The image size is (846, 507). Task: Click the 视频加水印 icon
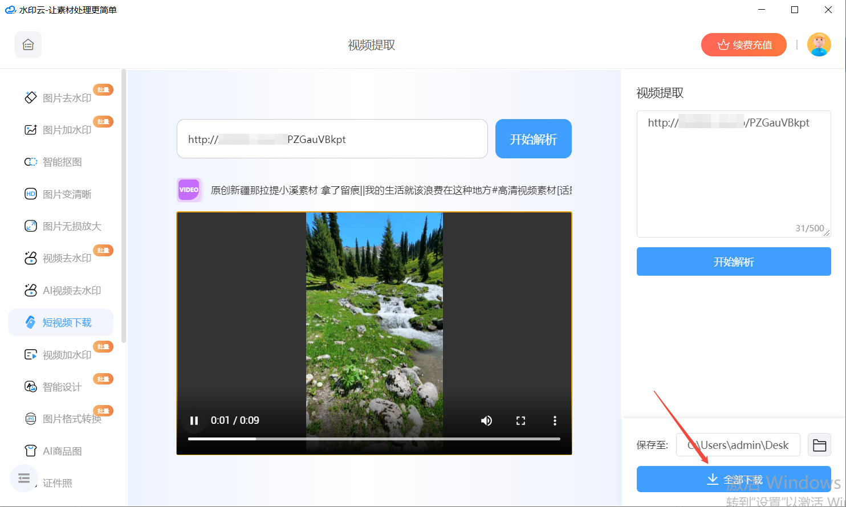click(31, 355)
